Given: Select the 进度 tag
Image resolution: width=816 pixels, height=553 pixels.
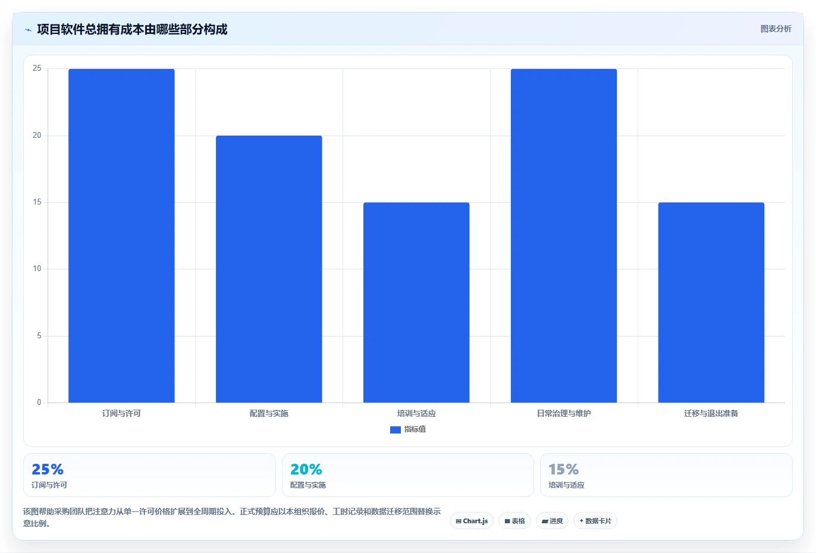Looking at the screenshot, I should pyautogui.click(x=552, y=521).
